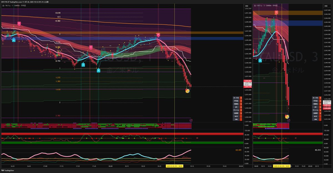Select pink marker 0 on the right chart
This screenshot has height=173, width=333.
click(x=276, y=12)
